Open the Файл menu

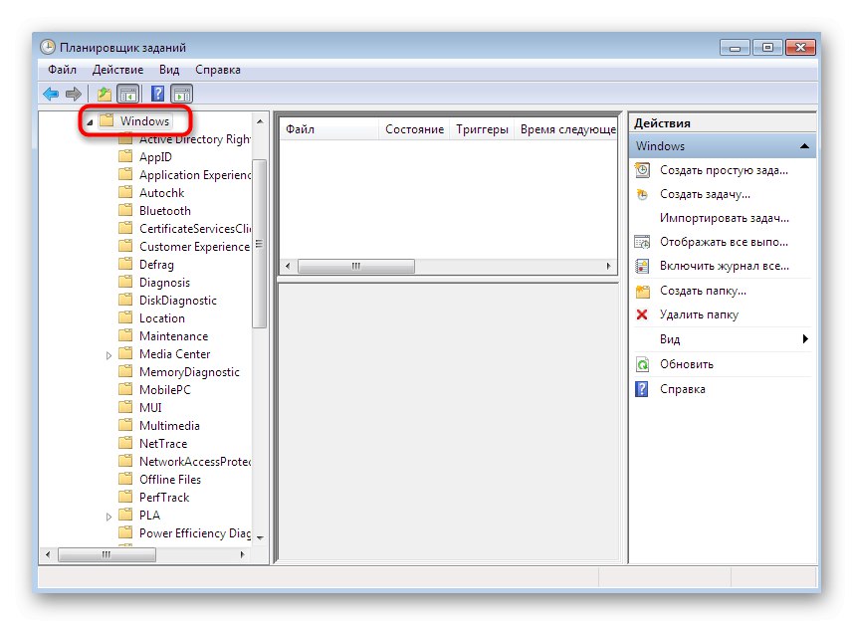pyautogui.click(x=61, y=69)
